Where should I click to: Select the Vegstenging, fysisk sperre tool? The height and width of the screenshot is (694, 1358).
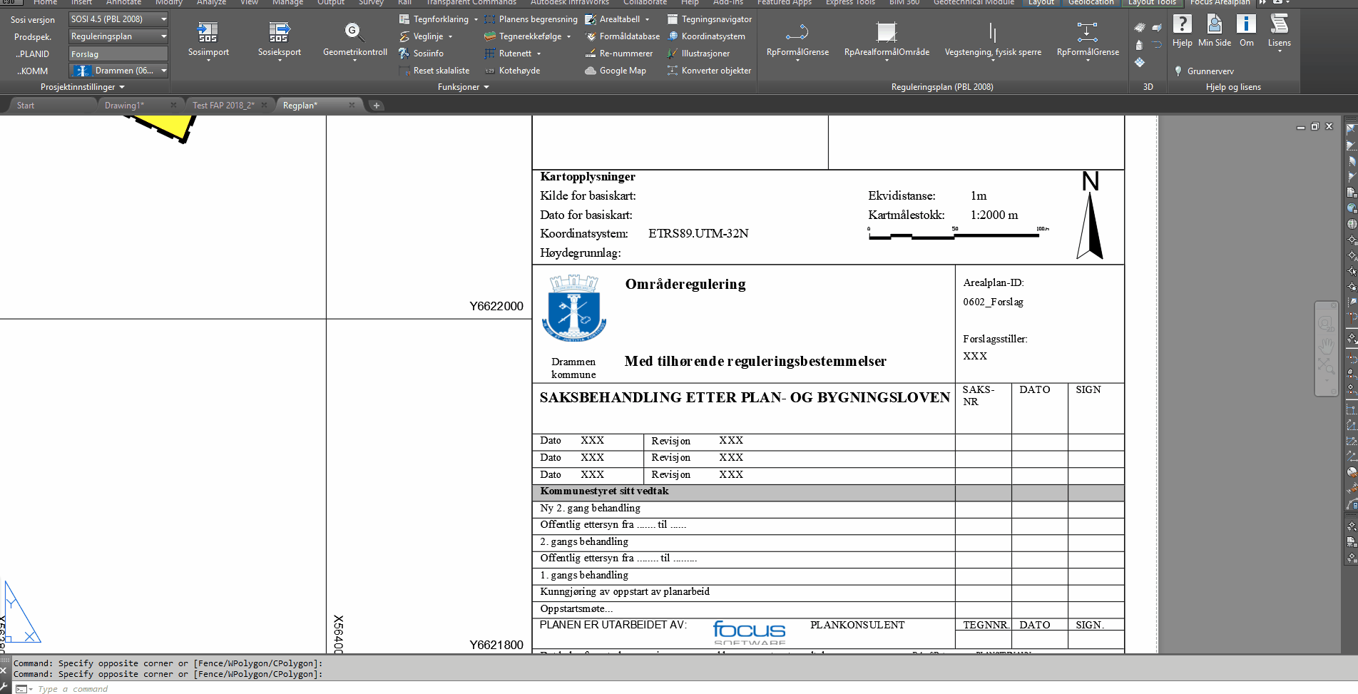click(x=992, y=33)
